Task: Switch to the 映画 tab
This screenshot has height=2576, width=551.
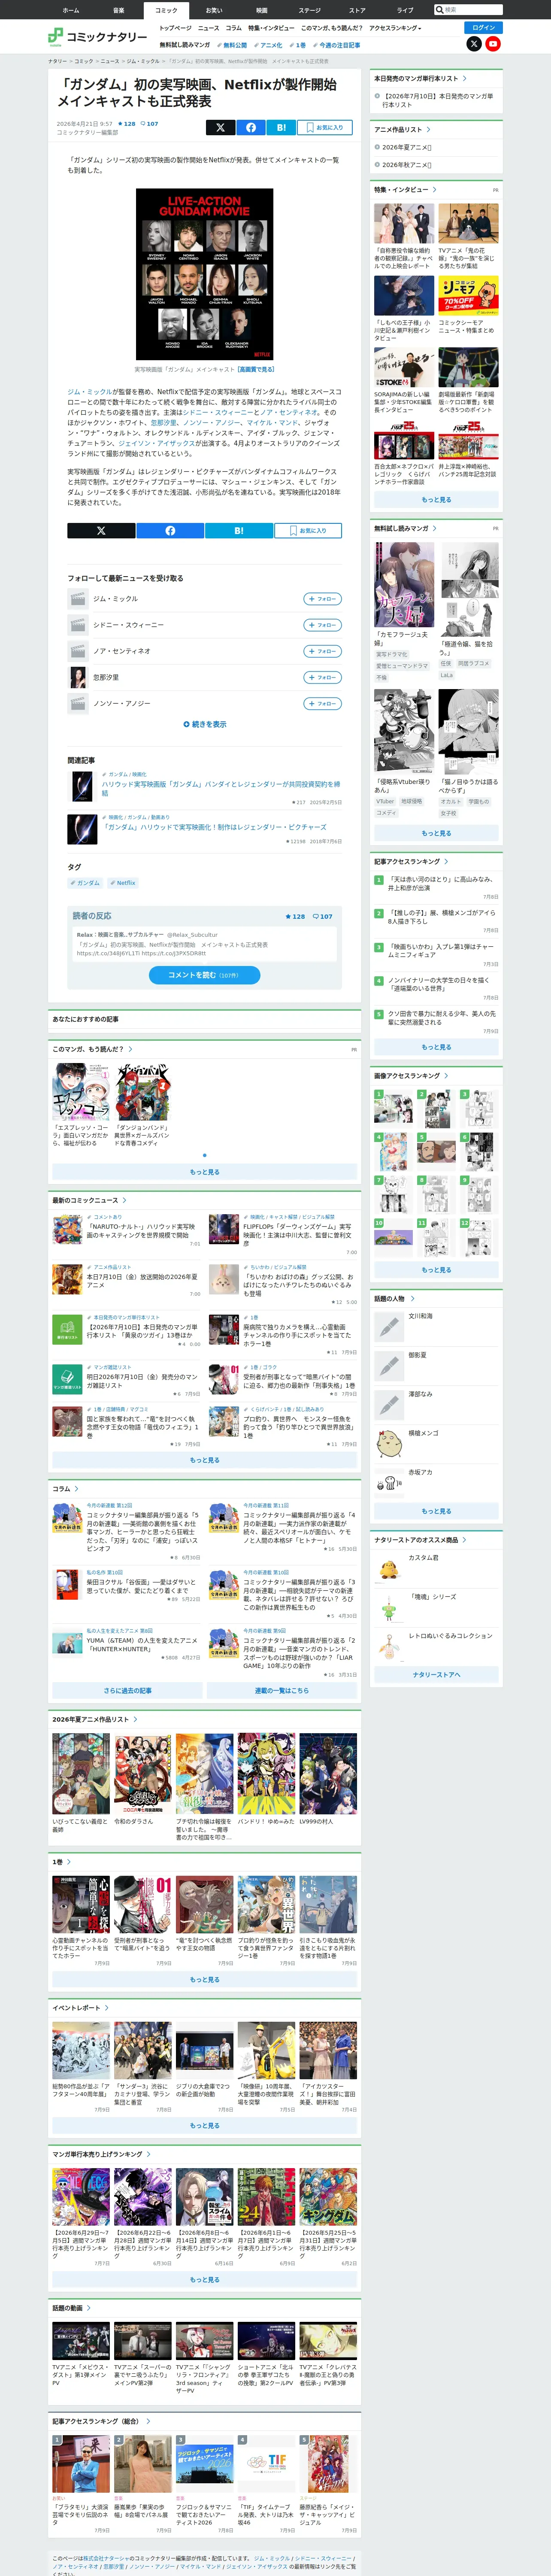Action: 262,10
